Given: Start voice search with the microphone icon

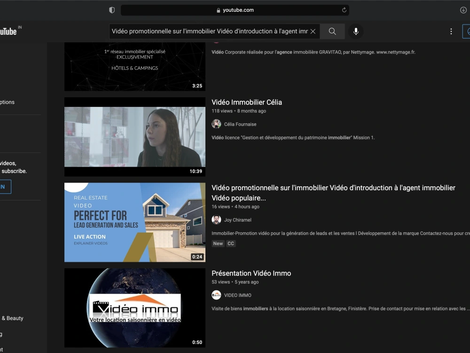Looking at the screenshot, I should pos(356,31).
